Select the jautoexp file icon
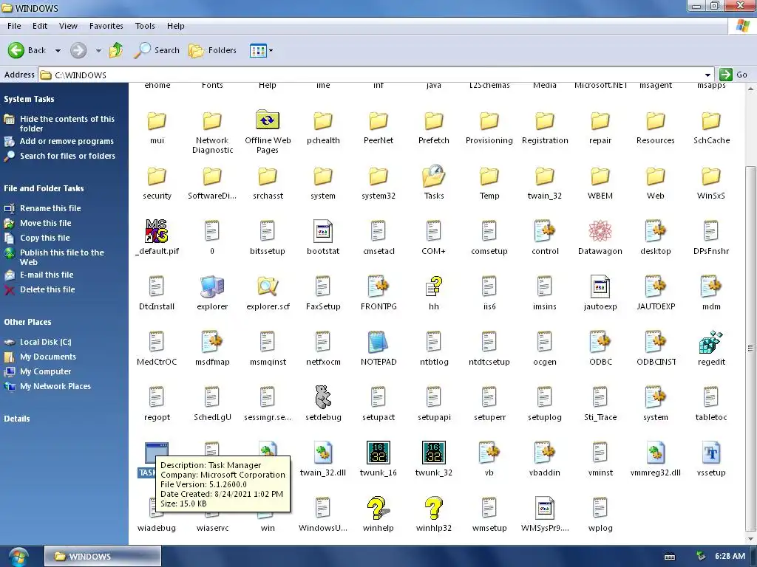 tap(600, 286)
